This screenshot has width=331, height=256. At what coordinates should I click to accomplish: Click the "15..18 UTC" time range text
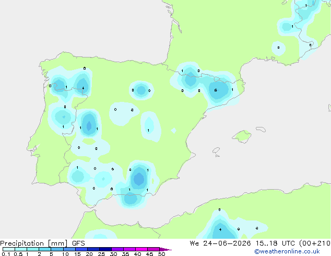pyautogui.click(x=276, y=243)
